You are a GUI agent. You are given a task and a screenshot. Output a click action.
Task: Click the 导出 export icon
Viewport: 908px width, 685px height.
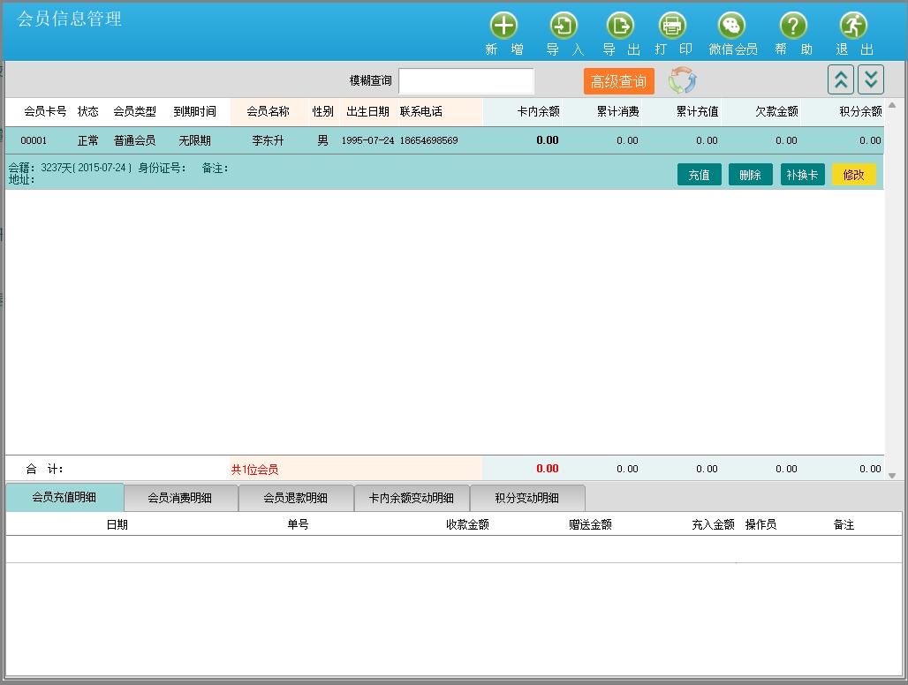point(621,26)
